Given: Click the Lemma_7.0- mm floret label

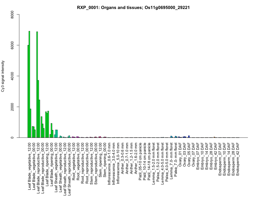Looking at the screenshot, I should [171, 161].
